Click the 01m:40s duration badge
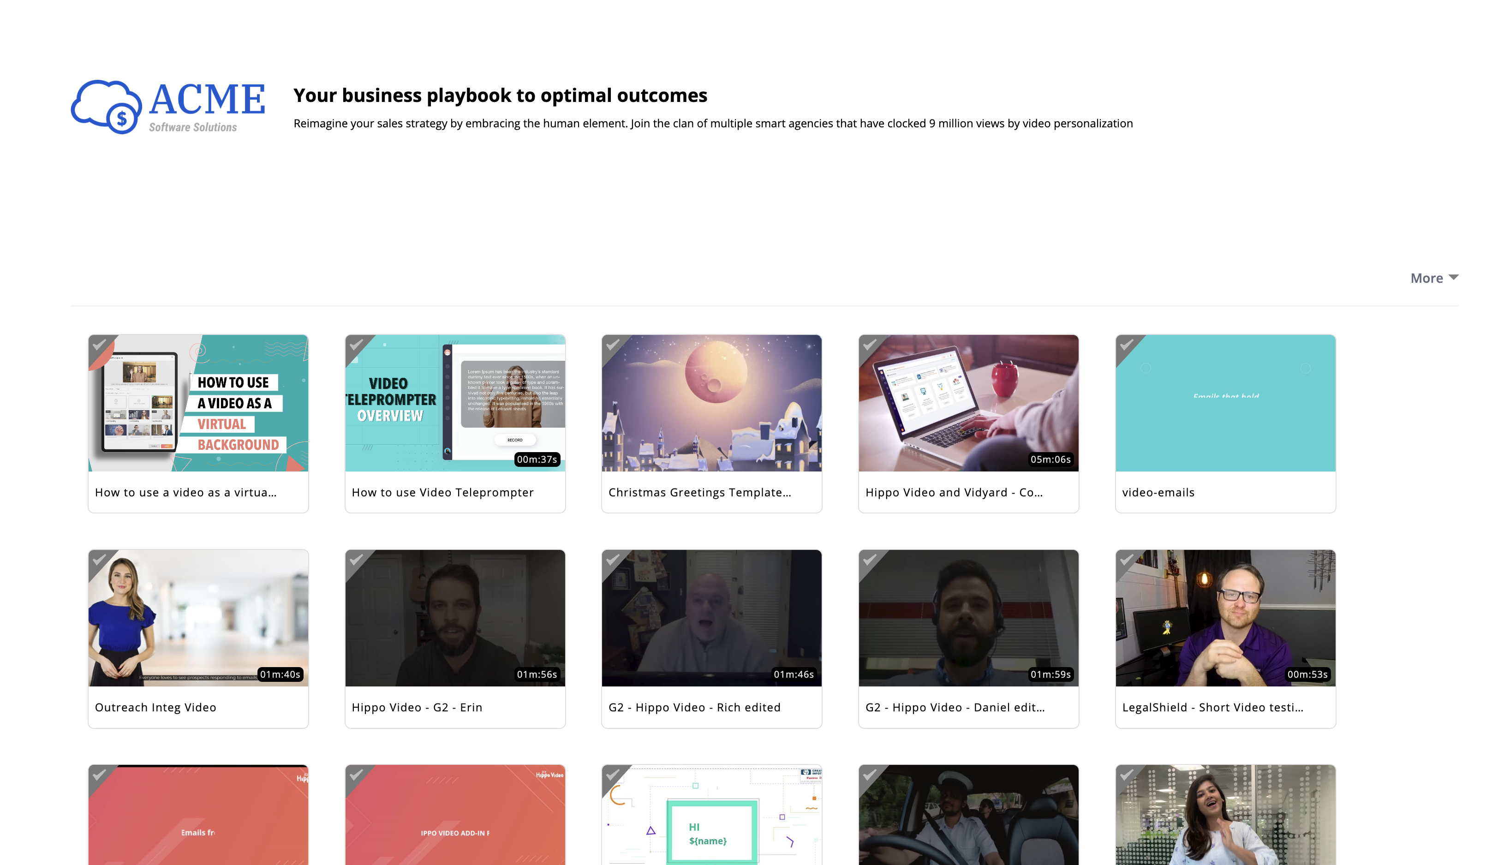The image size is (1492, 865). pos(280,674)
